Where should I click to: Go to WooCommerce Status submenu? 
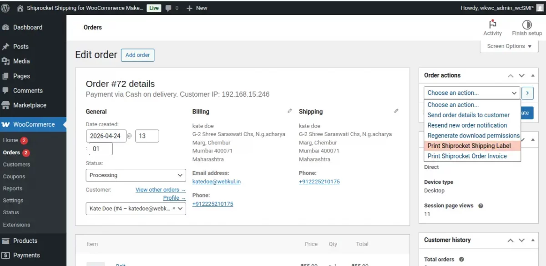(11, 212)
